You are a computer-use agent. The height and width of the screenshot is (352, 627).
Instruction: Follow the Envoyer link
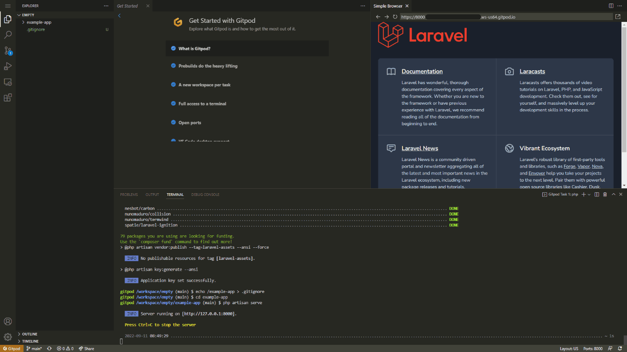click(537, 173)
